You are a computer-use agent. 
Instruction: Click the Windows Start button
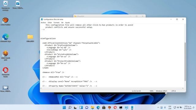click(x=64, y=107)
